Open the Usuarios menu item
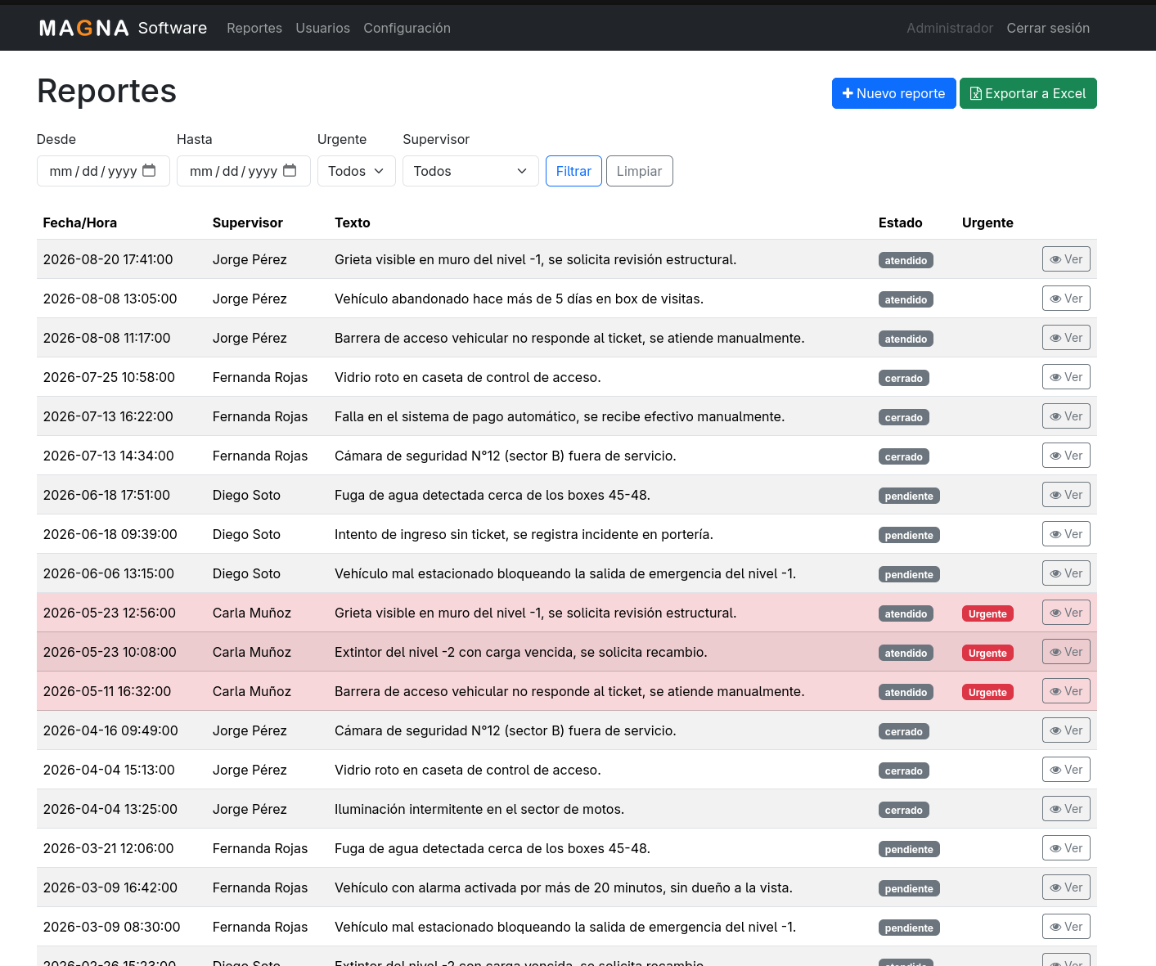 (322, 28)
